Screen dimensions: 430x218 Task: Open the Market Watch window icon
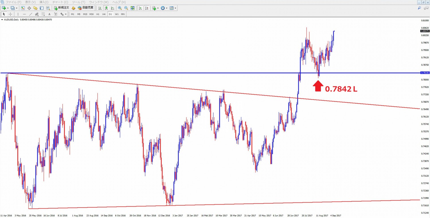[23, 8]
